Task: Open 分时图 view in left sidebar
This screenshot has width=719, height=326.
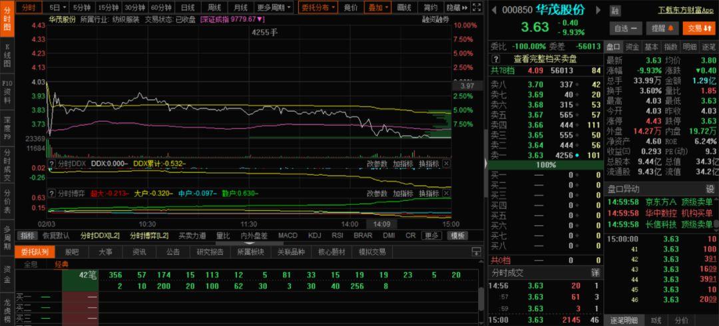Action: pyautogui.click(x=7, y=20)
